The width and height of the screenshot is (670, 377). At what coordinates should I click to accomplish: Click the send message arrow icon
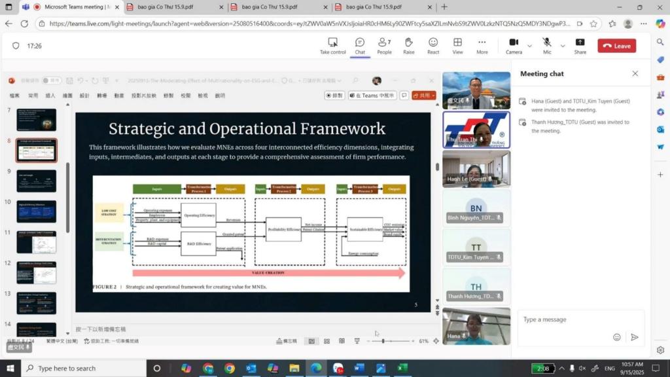point(634,337)
